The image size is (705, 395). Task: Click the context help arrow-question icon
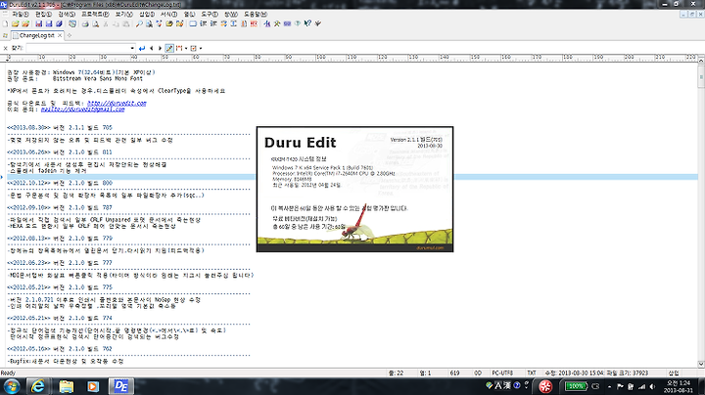[307, 23]
